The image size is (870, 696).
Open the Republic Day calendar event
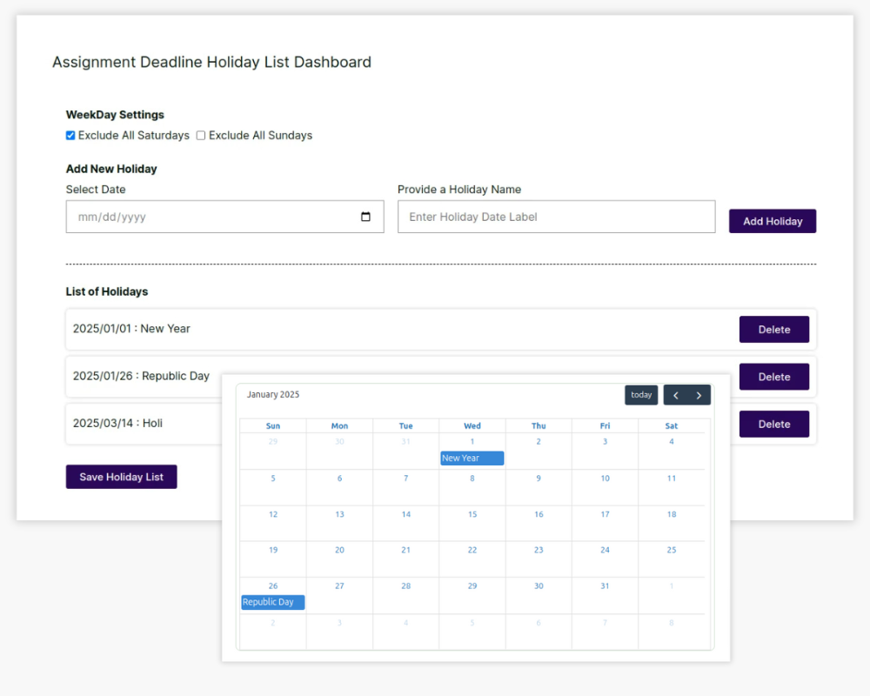point(272,602)
